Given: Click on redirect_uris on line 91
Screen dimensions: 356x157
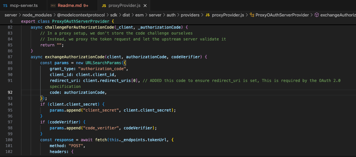Looking at the screenshot, I should coord(116,80).
